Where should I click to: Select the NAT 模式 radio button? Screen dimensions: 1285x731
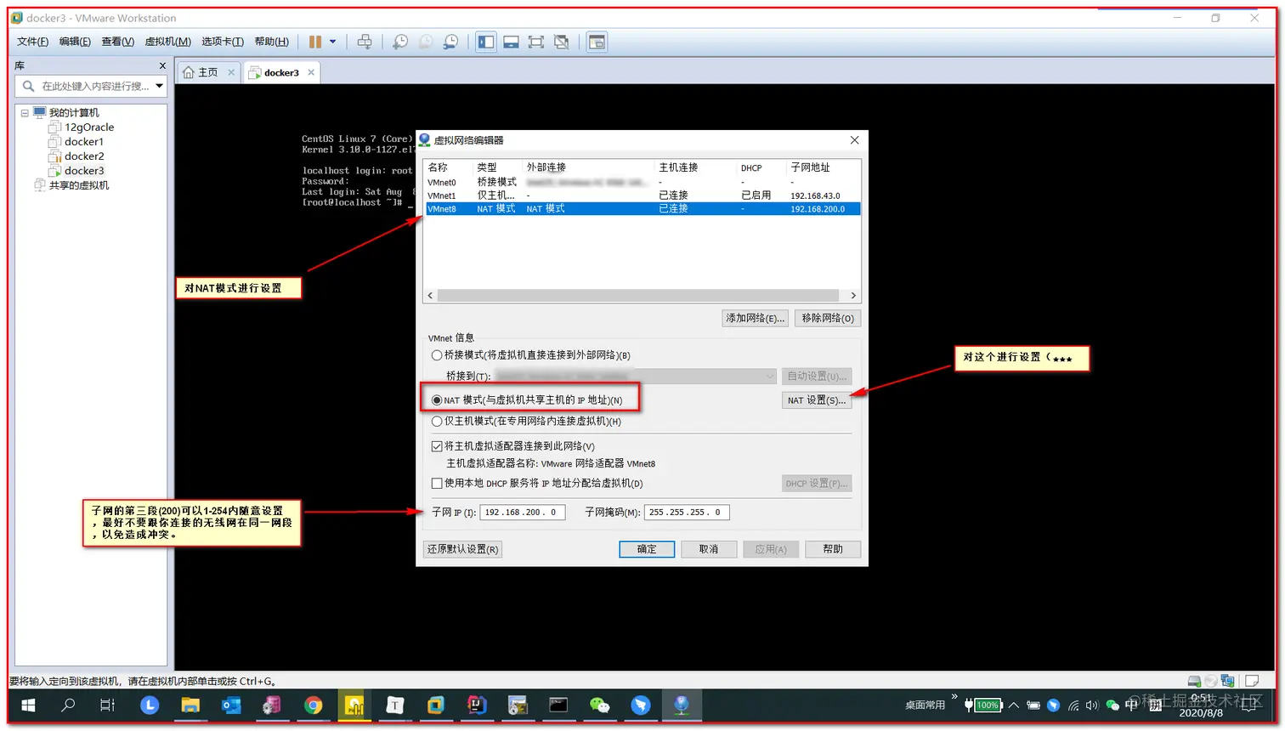coord(437,400)
